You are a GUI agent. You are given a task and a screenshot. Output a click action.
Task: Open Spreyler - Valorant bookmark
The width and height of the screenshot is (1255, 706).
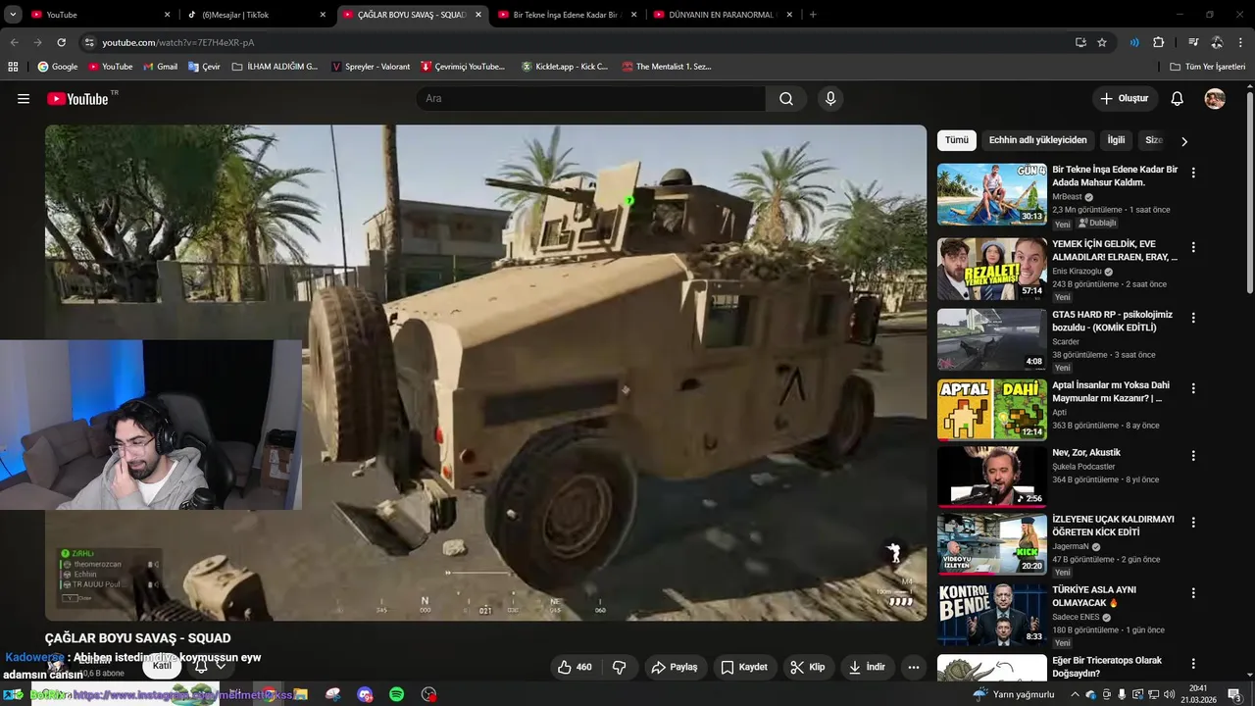point(371,67)
